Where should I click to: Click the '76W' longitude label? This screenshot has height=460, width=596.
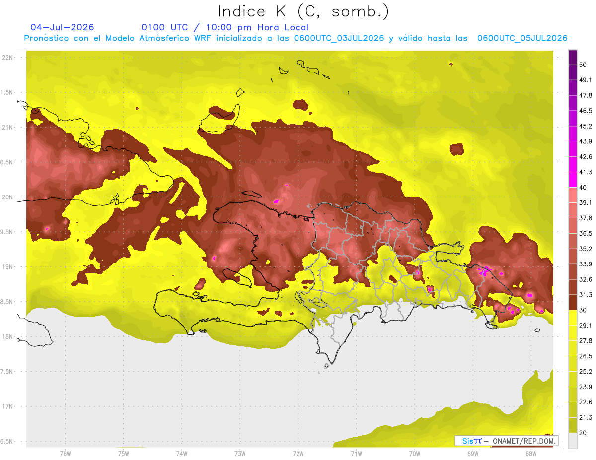65,453
